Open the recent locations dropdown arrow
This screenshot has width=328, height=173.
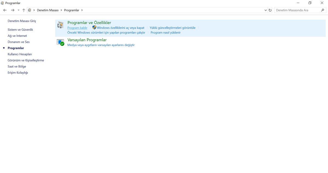point(18,10)
